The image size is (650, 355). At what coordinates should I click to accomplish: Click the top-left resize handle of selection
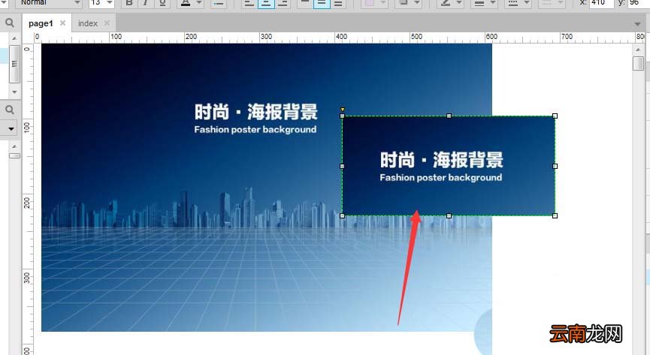[x=343, y=116]
